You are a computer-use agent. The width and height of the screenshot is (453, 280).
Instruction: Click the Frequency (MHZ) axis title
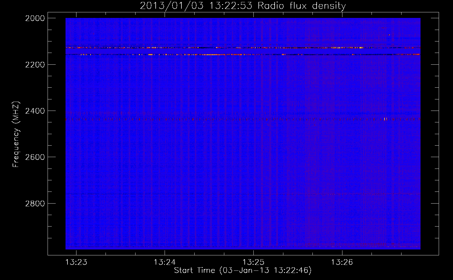(x=16, y=134)
